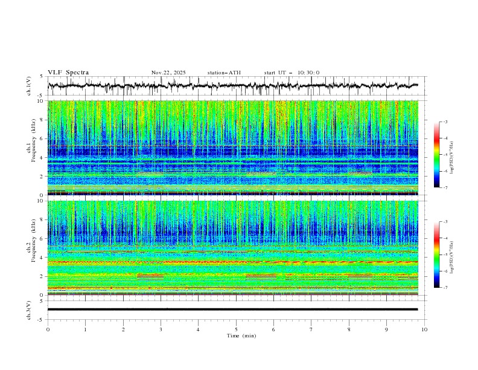Click time axis tick label "5"
The height and width of the screenshot is (370, 478).
[x=236, y=329]
